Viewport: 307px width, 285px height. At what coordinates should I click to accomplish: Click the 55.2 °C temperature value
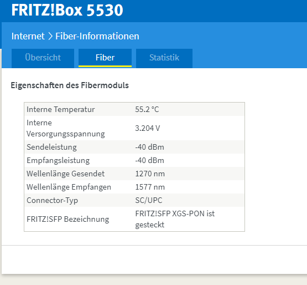point(147,109)
